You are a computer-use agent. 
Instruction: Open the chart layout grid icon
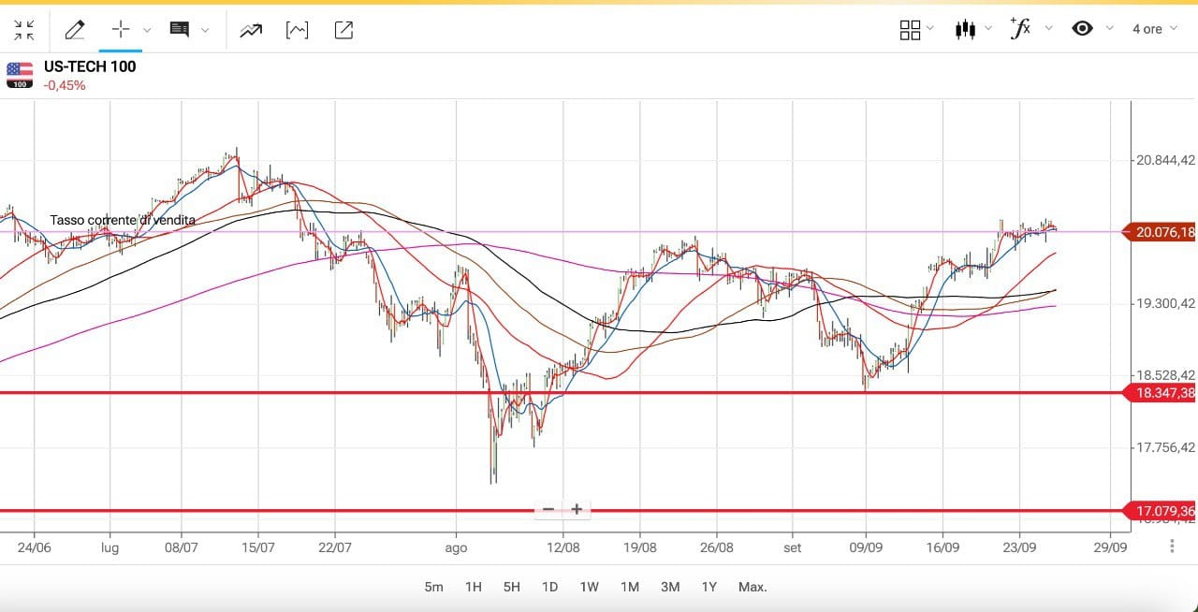pyautogui.click(x=910, y=30)
